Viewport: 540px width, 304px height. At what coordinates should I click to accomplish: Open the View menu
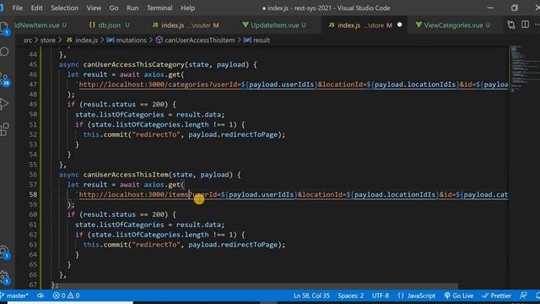pos(94,8)
